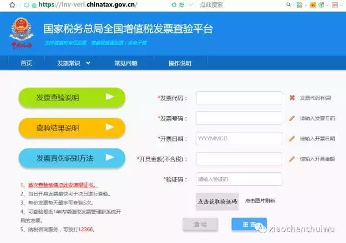
Task: Click the bookmark star icon in address bar
Action: (x=12, y=5)
